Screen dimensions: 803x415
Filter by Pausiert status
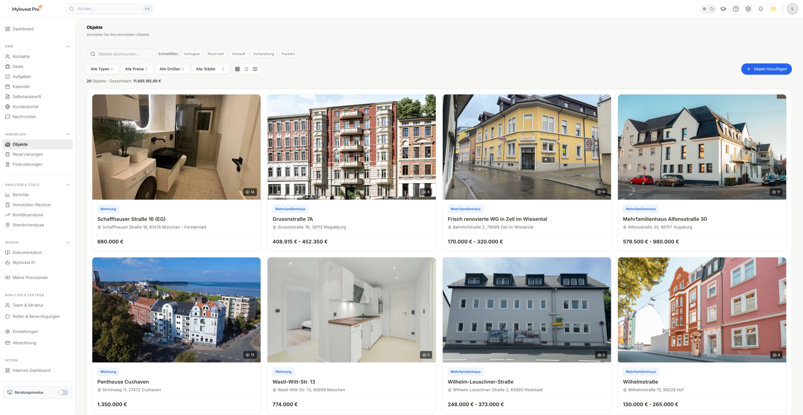(288, 54)
